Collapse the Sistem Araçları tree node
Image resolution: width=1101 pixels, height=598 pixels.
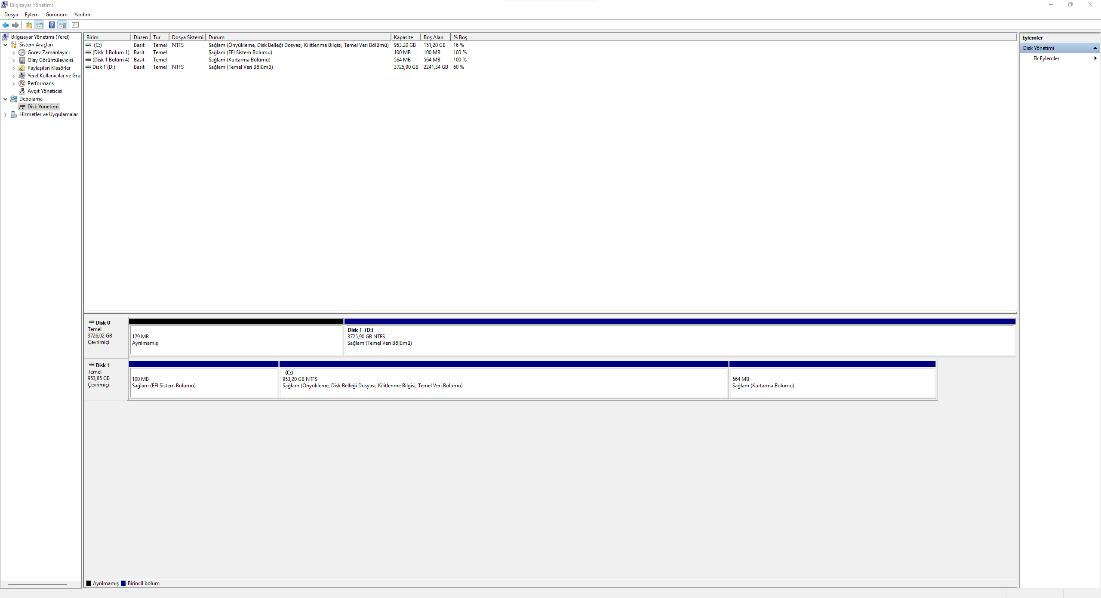point(5,45)
